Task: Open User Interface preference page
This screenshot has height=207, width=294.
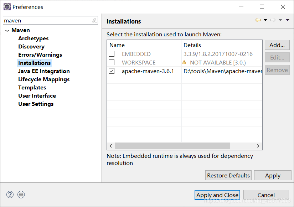Action: pos(37,96)
